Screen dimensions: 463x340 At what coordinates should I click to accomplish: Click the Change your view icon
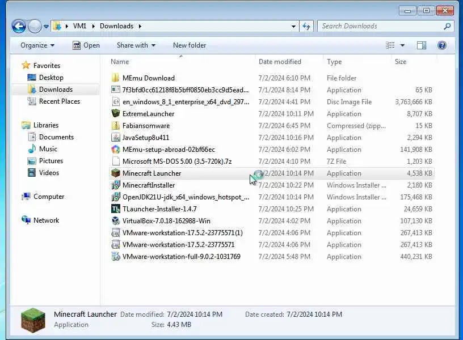[390, 45]
